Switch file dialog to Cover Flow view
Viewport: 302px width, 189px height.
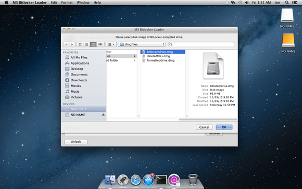(100, 44)
